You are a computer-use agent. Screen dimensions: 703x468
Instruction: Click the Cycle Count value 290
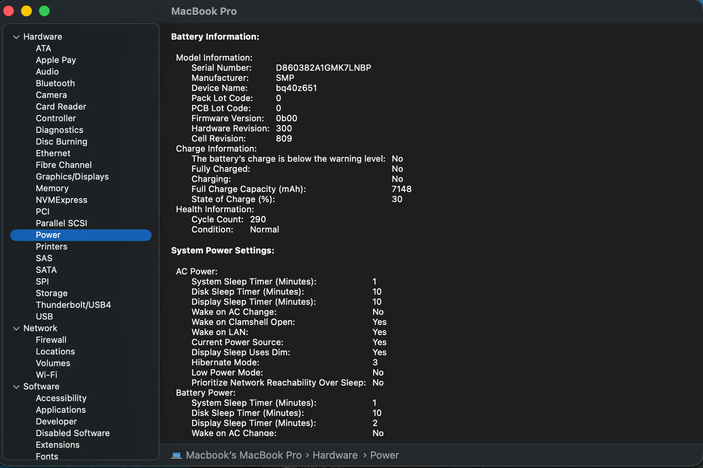[x=258, y=219]
